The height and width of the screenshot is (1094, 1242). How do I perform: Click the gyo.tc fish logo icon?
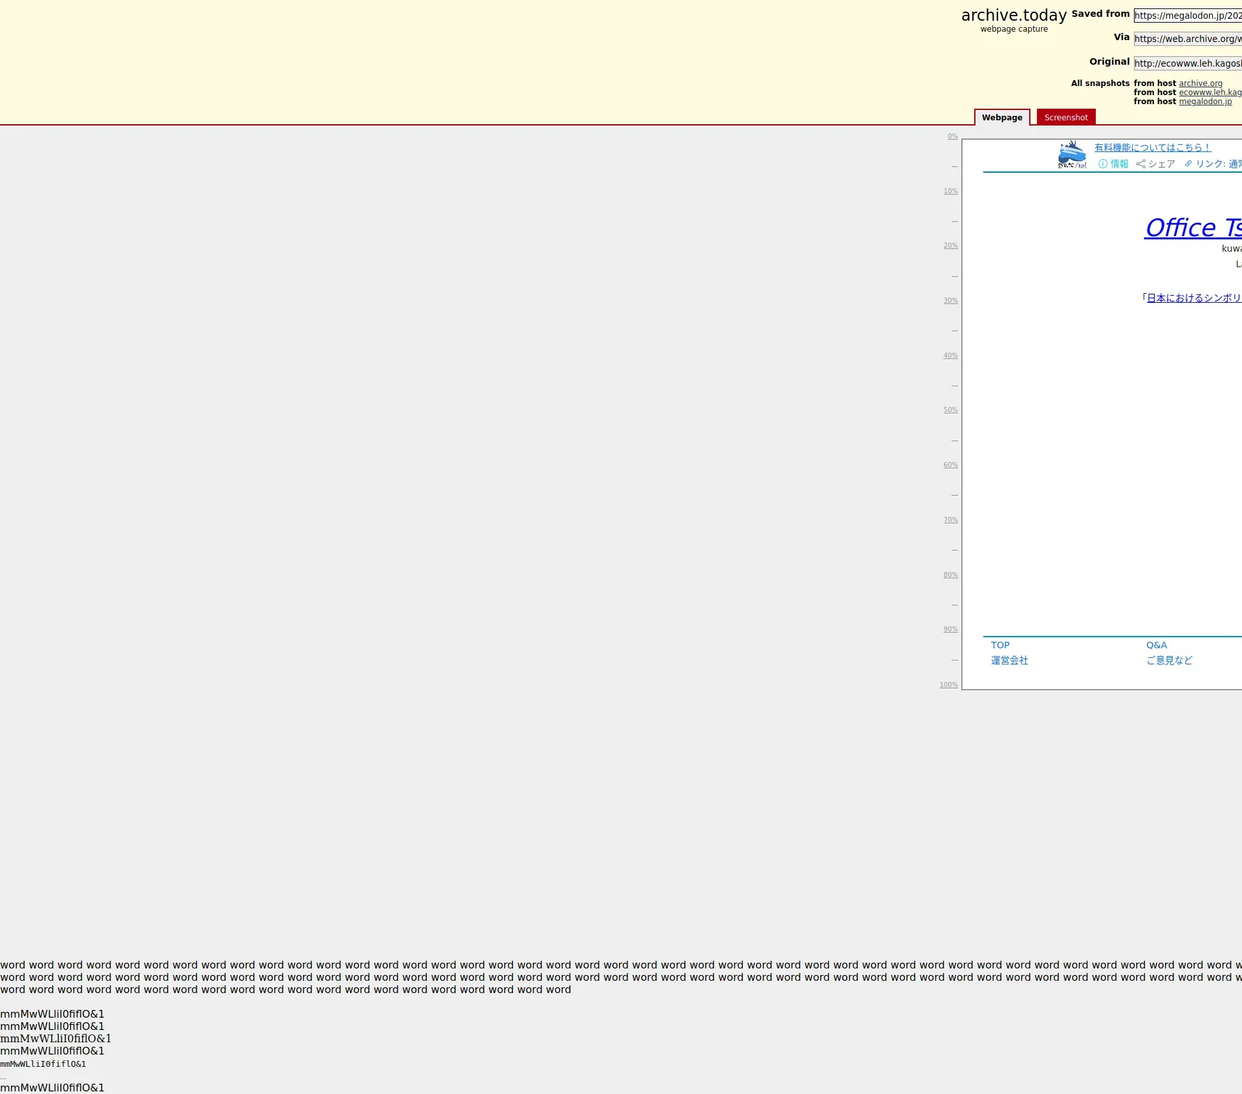pos(1072,155)
